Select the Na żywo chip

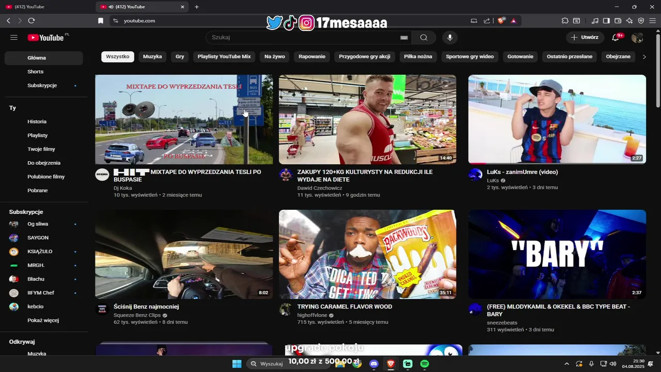[275, 56]
